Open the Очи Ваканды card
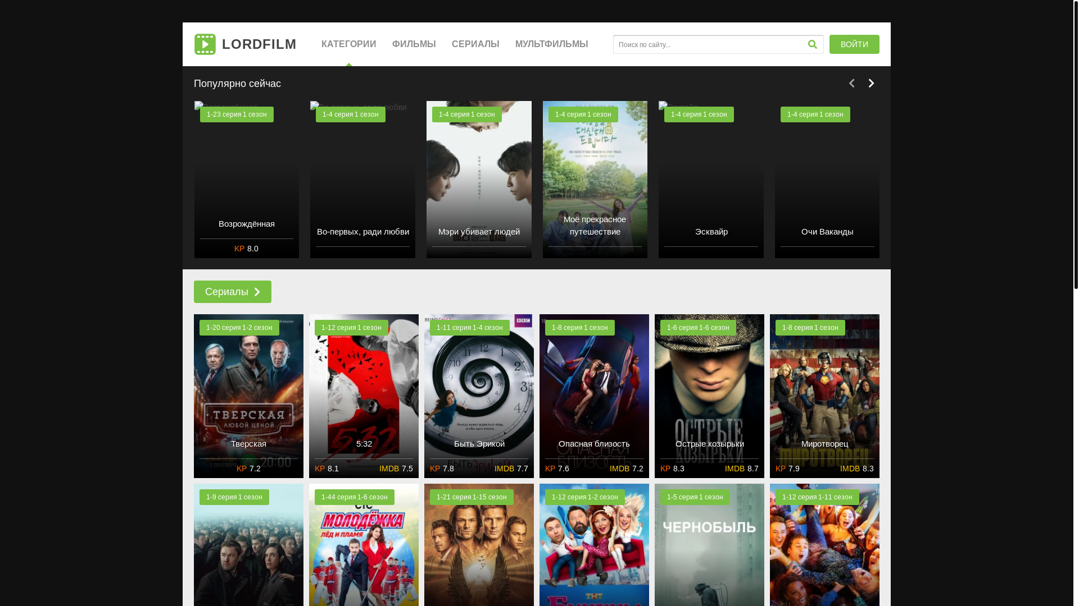Viewport: 1079px width, 606px height. pyautogui.click(x=827, y=180)
